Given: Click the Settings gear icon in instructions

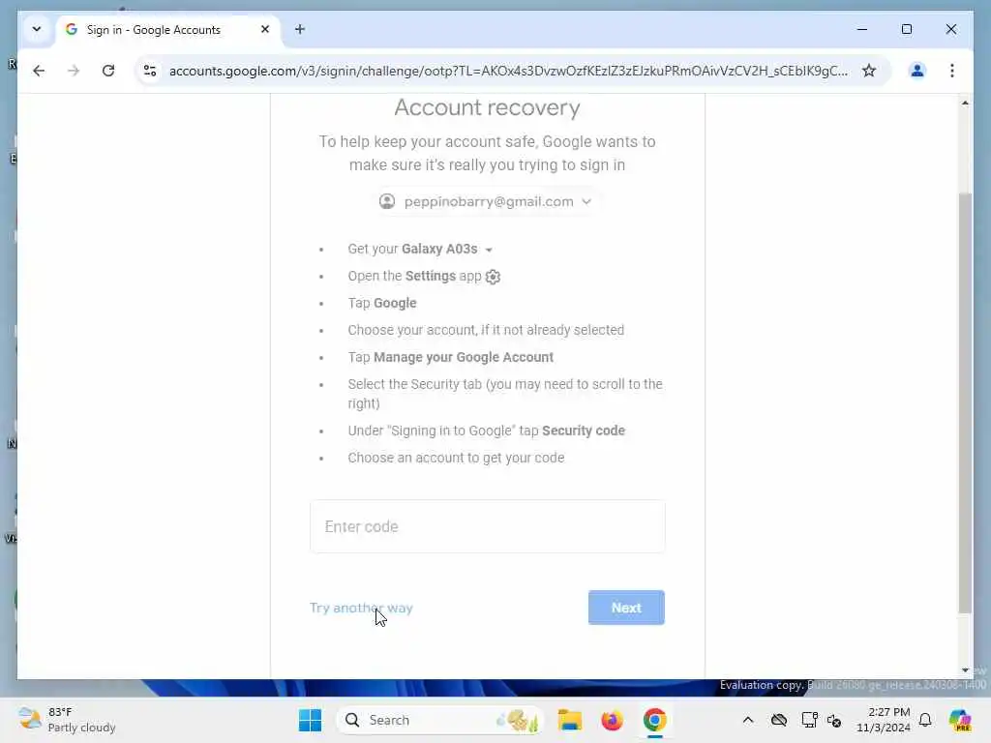Looking at the screenshot, I should pyautogui.click(x=493, y=277).
